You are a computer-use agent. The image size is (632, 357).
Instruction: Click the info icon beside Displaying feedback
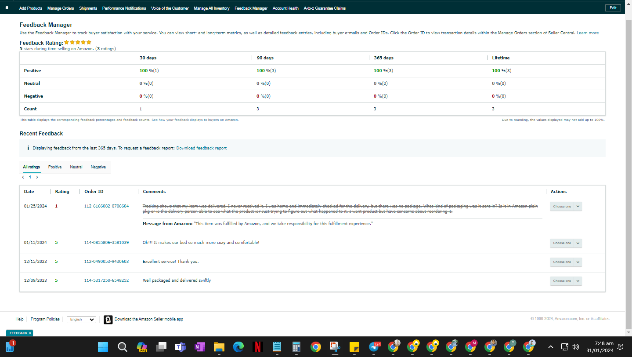click(x=28, y=148)
